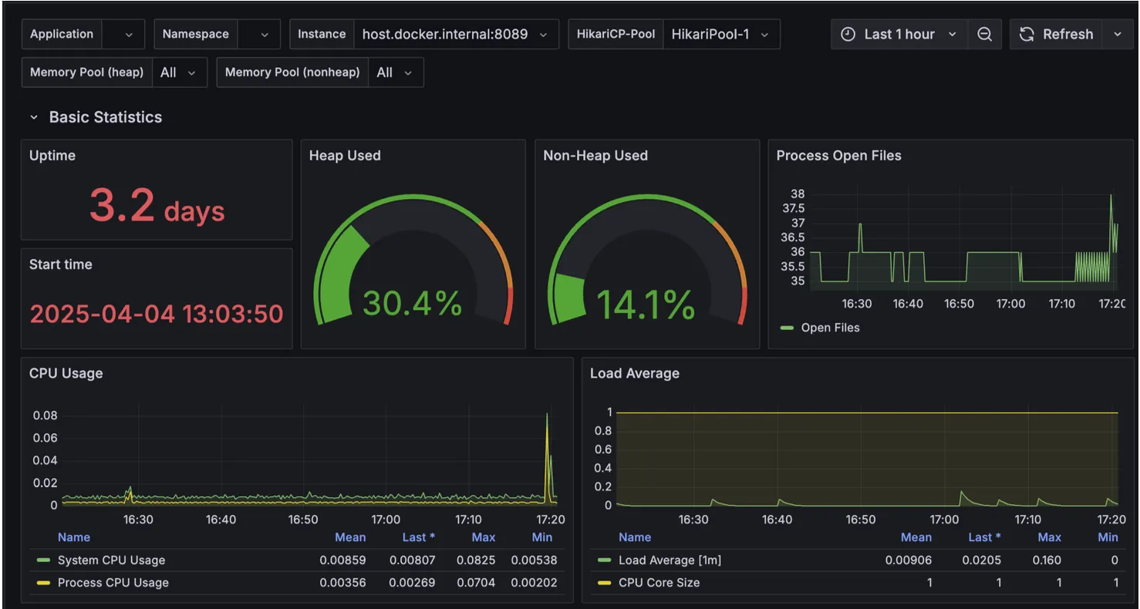The height and width of the screenshot is (609, 1140).
Task: Sort the CPU table by the Mean column
Action: [351, 537]
